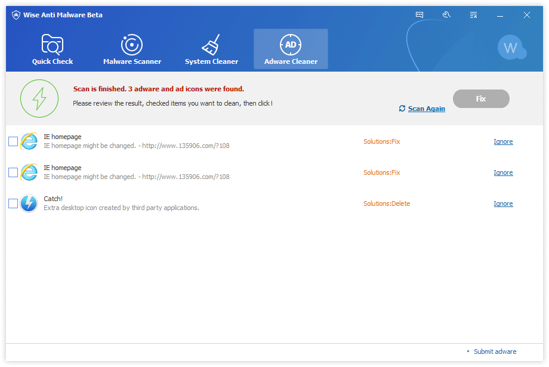Close the Wise Anti Malware window

(526, 15)
